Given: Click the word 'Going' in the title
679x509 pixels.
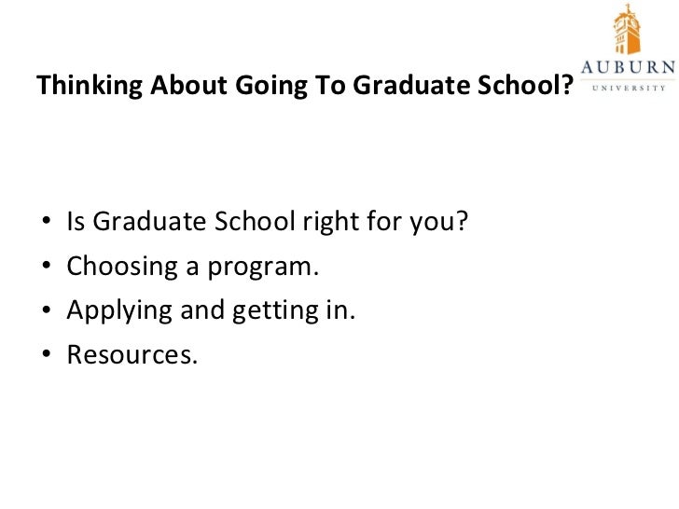Looking at the screenshot, I should (271, 86).
